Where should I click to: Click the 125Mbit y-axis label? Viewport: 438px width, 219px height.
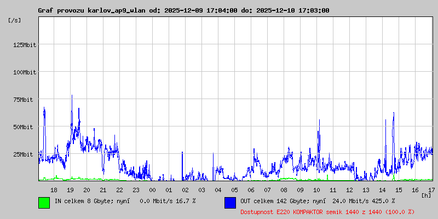[x=24, y=45]
